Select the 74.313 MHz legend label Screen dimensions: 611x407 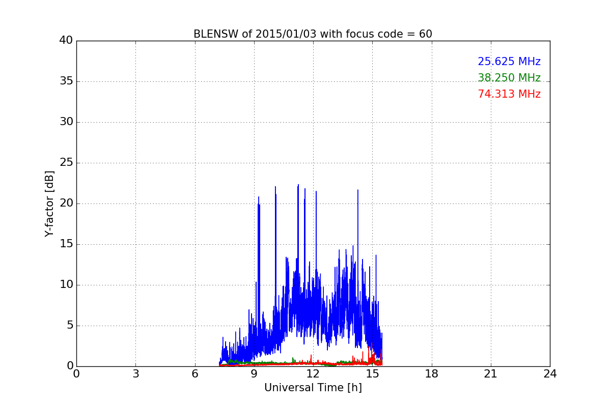[509, 94]
